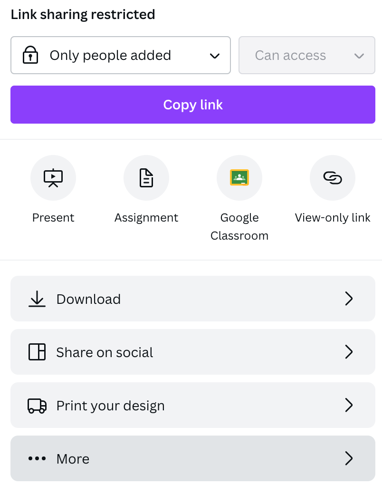The image size is (382, 485).
Task: Click the Print your design truck icon
Action: (37, 405)
